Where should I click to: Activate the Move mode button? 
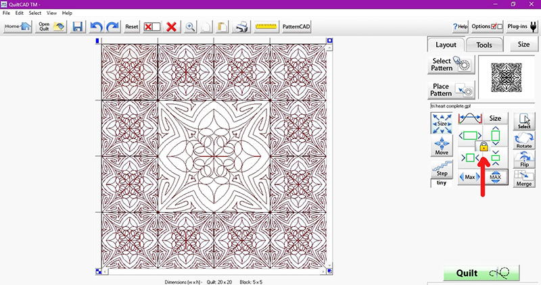tap(442, 146)
